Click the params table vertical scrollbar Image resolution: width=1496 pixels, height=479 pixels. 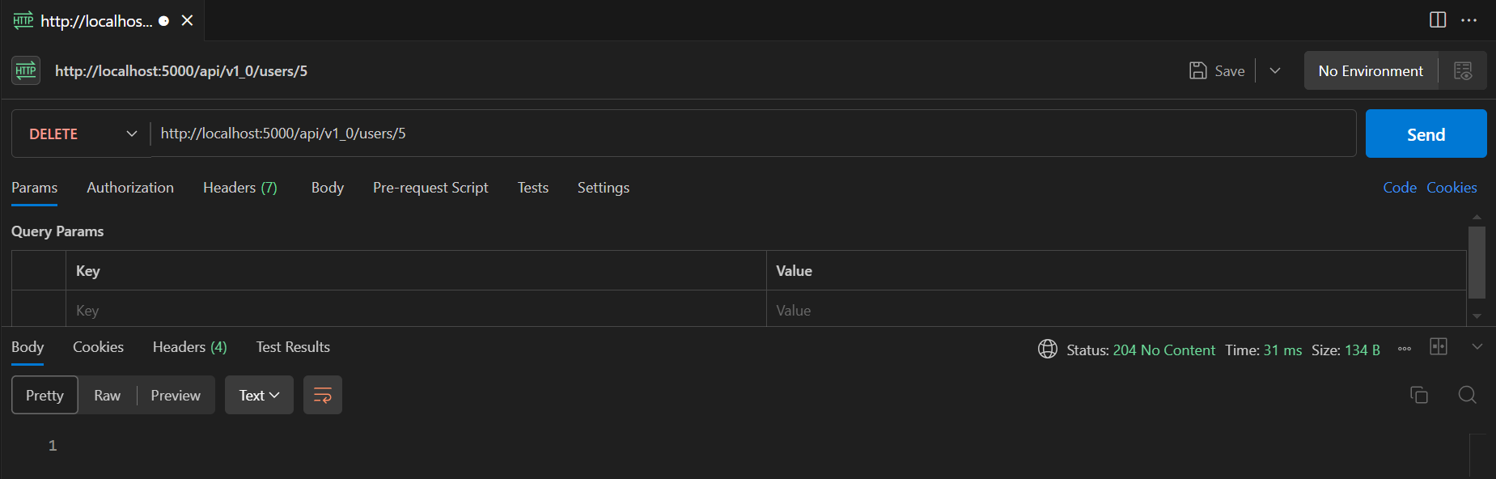(1477, 262)
